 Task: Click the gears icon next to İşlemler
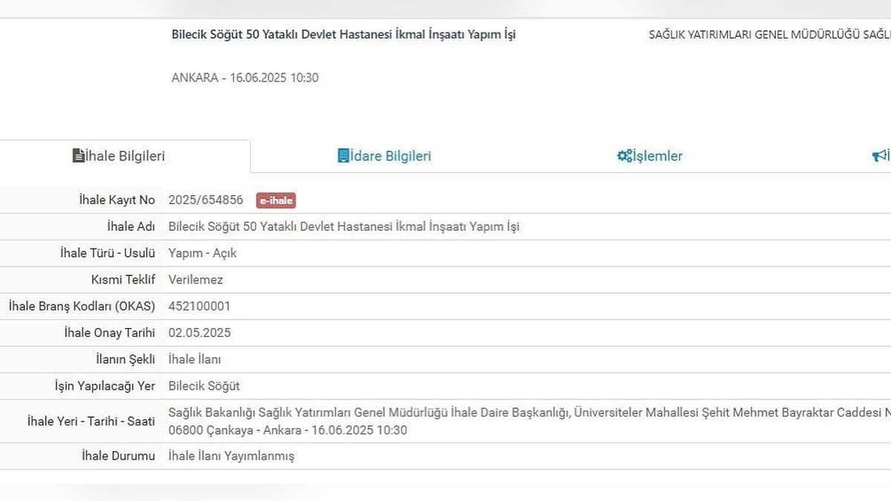pos(624,156)
